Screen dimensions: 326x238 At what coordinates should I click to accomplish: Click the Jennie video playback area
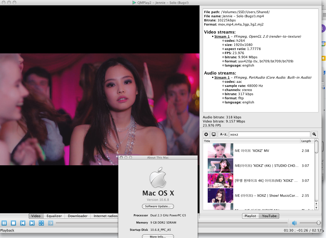pyautogui.click(x=100, y=109)
